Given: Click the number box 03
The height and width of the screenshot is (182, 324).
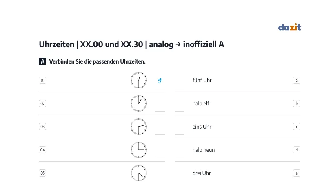Looking at the screenshot, I should point(42,127).
